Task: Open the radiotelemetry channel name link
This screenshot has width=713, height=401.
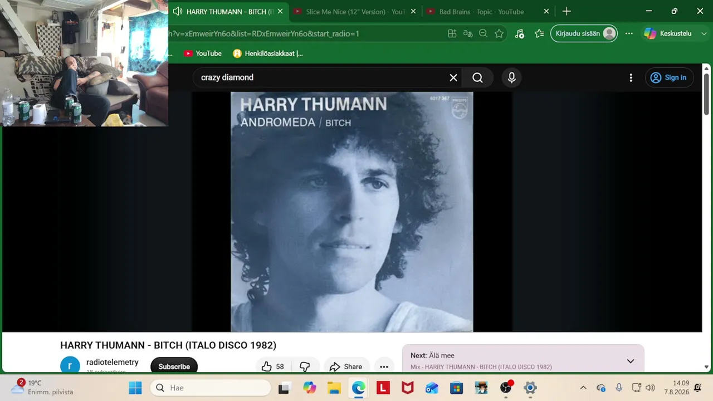Action: pos(113,362)
